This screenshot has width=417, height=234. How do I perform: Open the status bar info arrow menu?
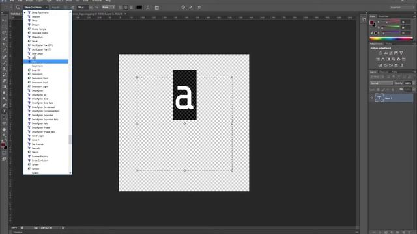coord(63,228)
